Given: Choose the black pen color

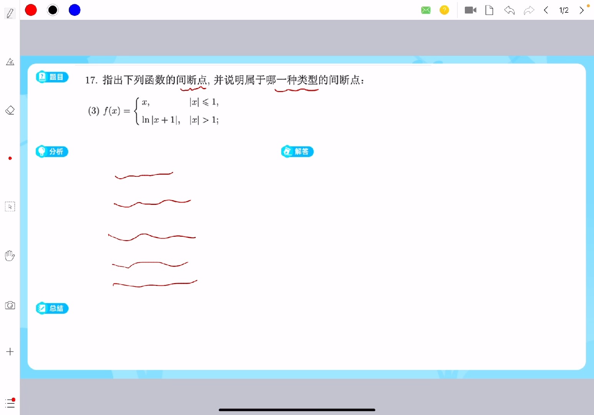Looking at the screenshot, I should (x=53, y=10).
